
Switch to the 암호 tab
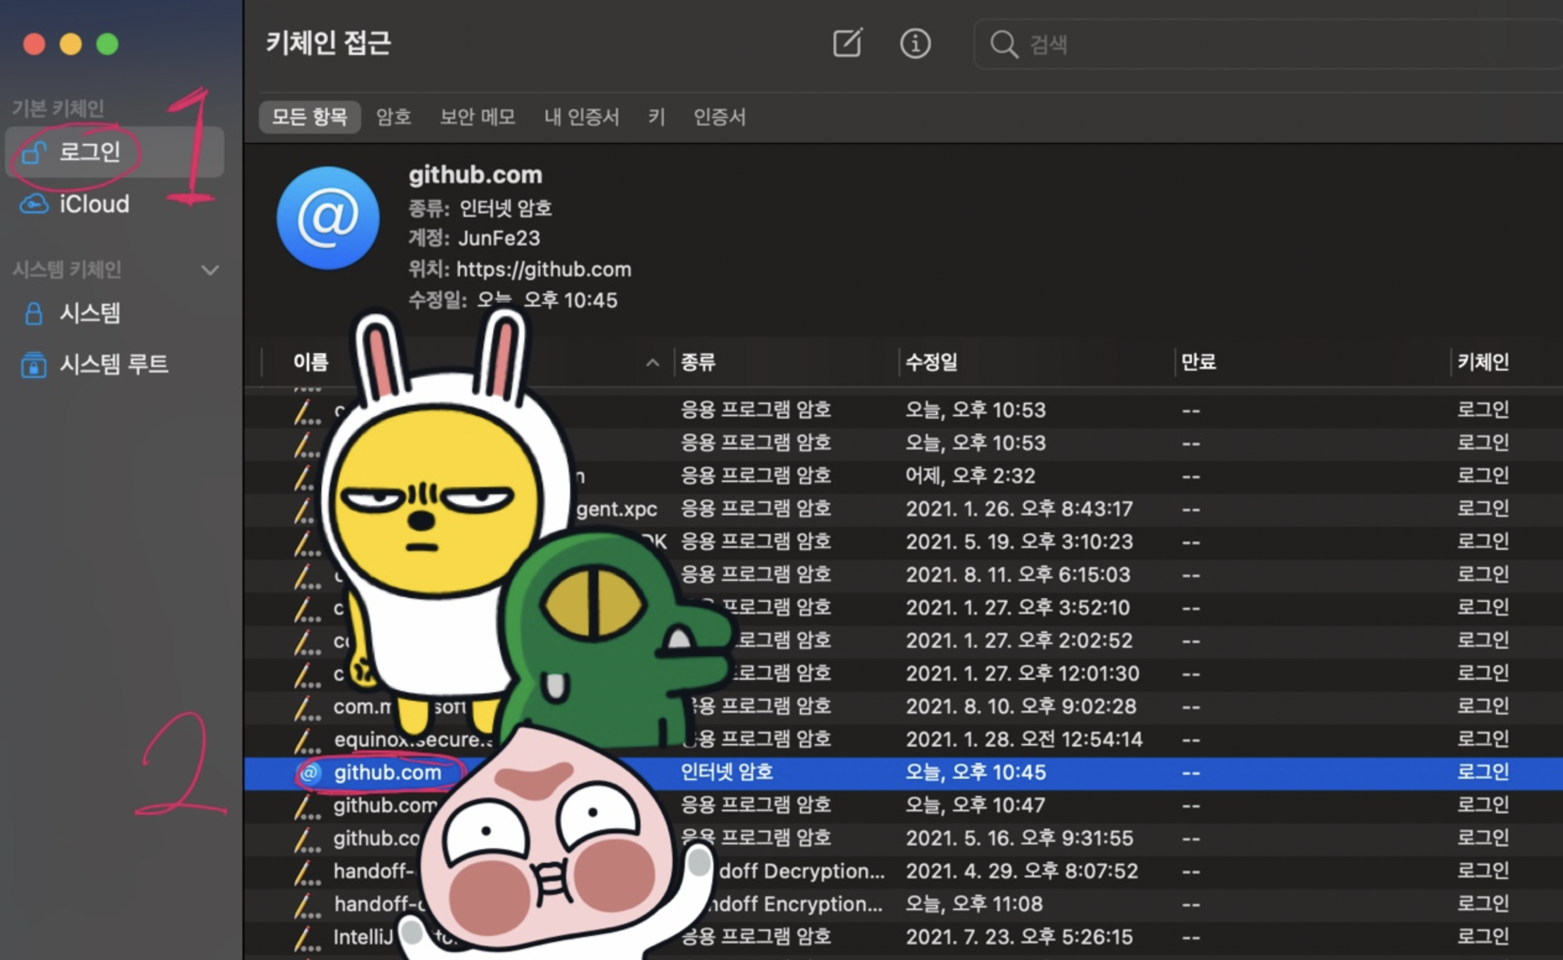click(x=393, y=117)
